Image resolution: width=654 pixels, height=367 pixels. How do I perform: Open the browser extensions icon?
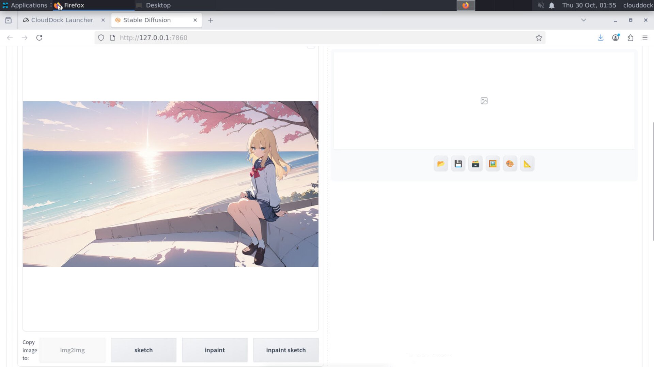[630, 37]
